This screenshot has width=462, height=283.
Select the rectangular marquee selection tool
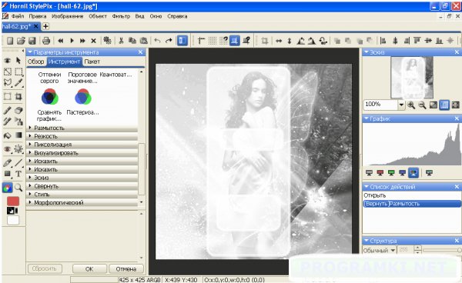[x=18, y=72]
